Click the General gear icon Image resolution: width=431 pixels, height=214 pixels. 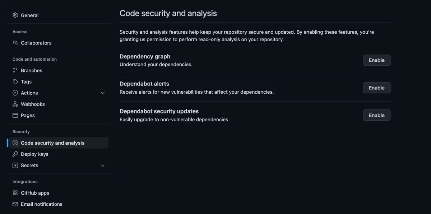pos(15,15)
